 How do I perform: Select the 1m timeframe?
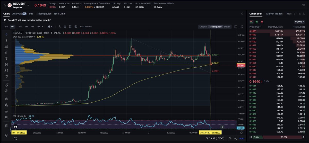[x=6, y=26]
